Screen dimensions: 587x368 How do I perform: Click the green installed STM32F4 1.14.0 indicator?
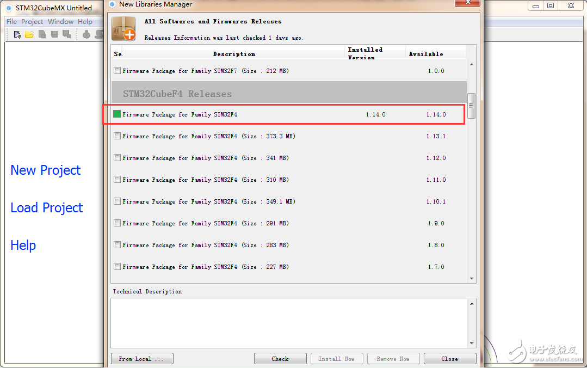point(117,114)
